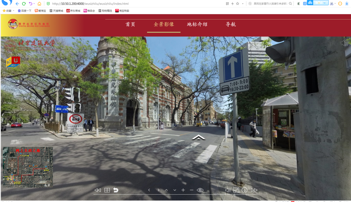Toggle fullscreen mode icon
The height and width of the screenshot is (202, 351).
click(236, 190)
